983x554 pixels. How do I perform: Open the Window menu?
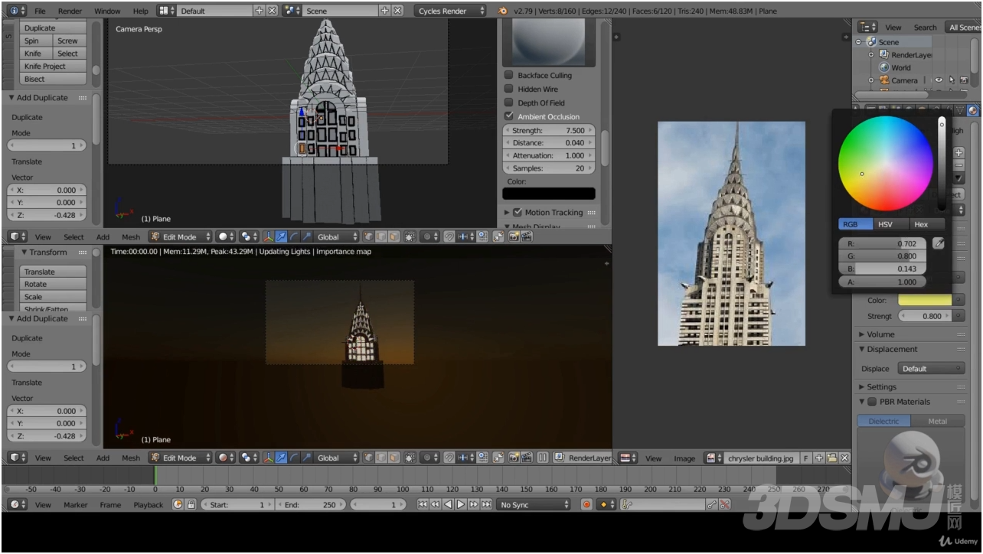[107, 11]
